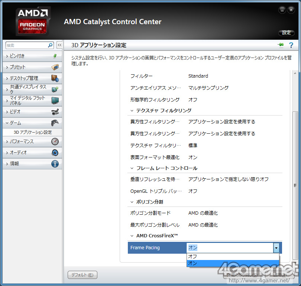
Task: Minimize the Catalyst Control Center window
Action: point(282,10)
